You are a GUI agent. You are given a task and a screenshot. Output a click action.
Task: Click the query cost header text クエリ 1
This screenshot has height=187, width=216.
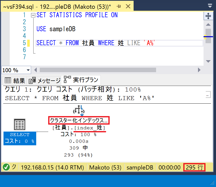tap(73, 90)
